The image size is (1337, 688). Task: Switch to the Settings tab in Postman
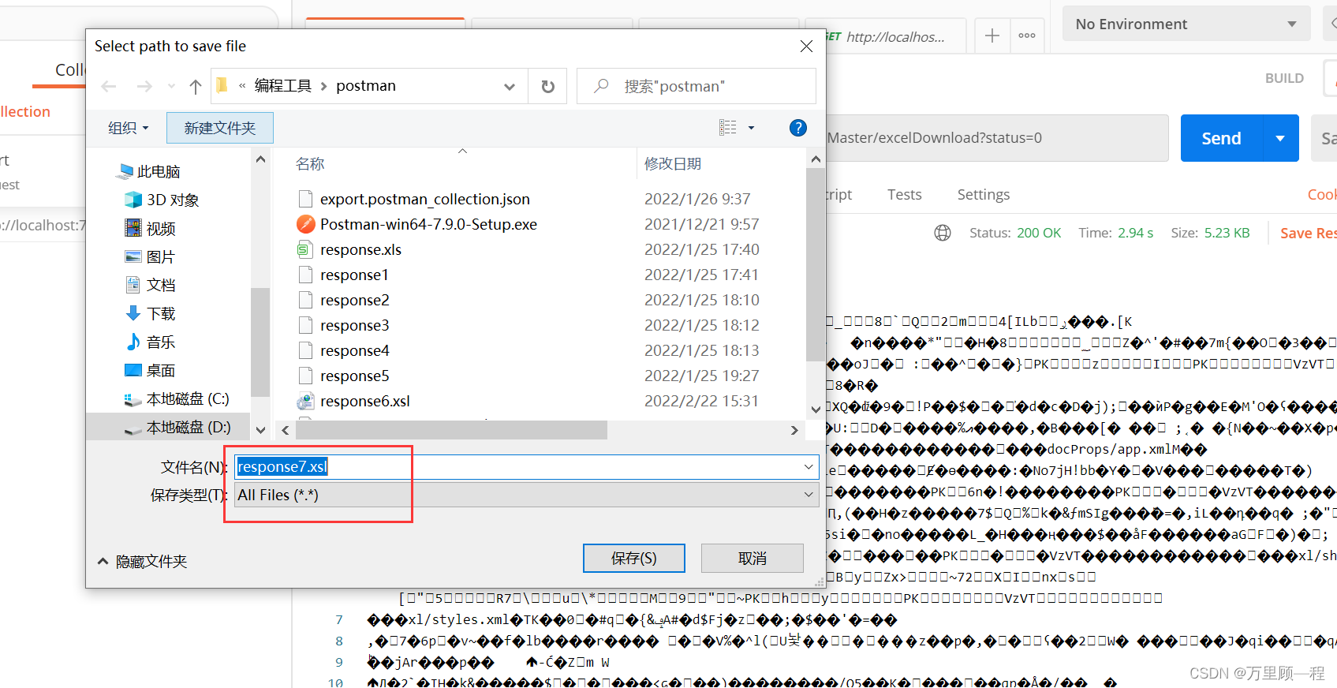click(983, 195)
